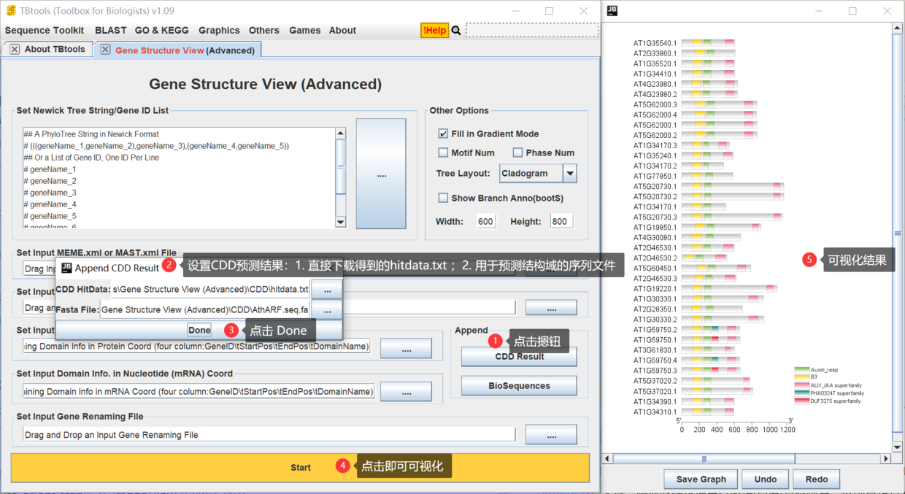
Task: Click the up arrow of the Newick text area scrollbar
Action: [x=340, y=133]
